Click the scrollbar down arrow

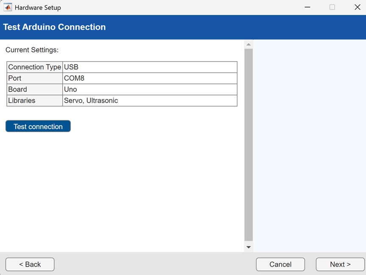(x=249, y=247)
